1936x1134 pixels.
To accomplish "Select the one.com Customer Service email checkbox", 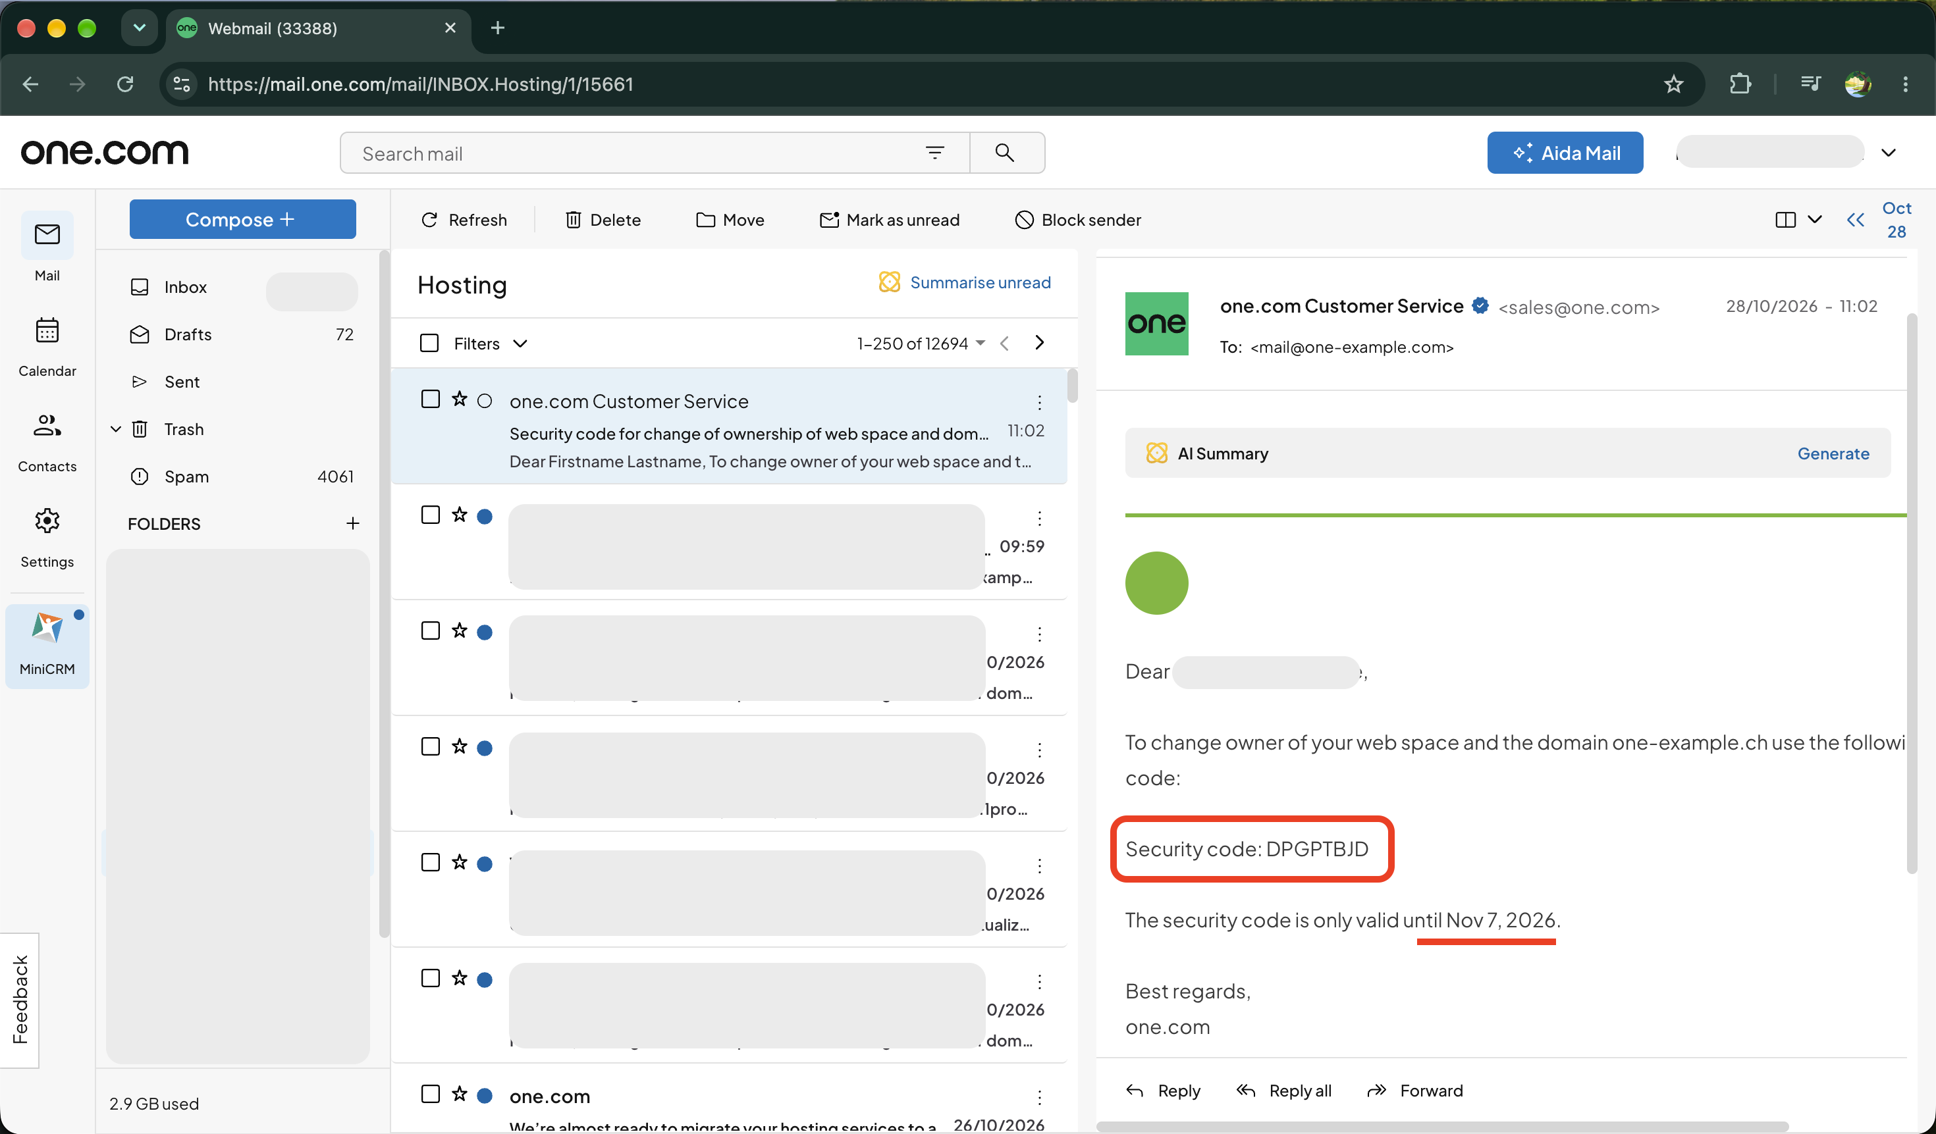I will click(430, 399).
